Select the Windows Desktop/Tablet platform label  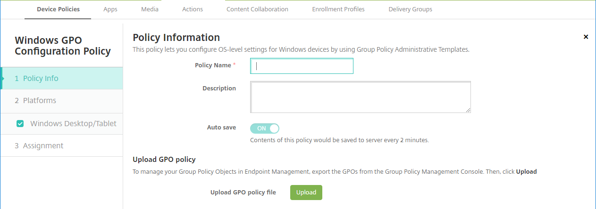(73, 124)
